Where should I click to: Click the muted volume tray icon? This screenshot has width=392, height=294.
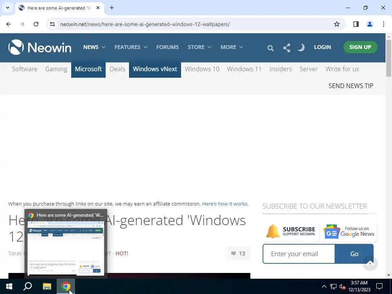click(342, 286)
